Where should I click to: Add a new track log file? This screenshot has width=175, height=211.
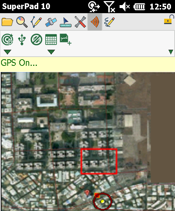(x=66, y=39)
